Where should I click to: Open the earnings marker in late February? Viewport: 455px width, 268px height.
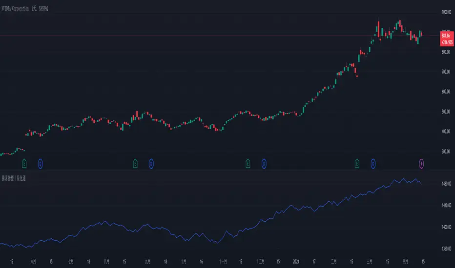click(x=357, y=164)
